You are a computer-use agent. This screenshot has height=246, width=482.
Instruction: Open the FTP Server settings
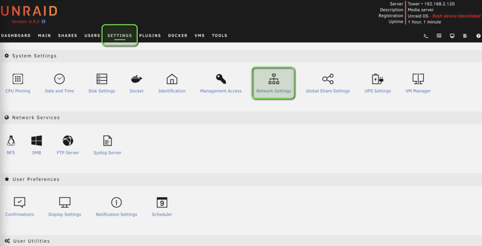point(68,141)
